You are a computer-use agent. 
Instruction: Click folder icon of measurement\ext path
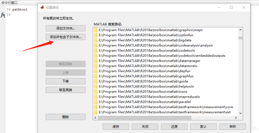(x=96, y=112)
